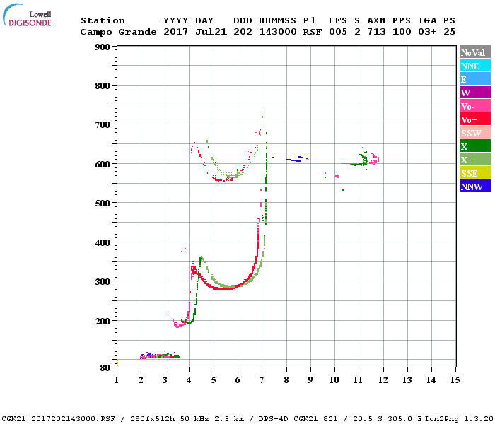This screenshot has height=424, width=495.
Task: Select the pink Vo- legend swatch
Action: pyautogui.click(x=475, y=106)
